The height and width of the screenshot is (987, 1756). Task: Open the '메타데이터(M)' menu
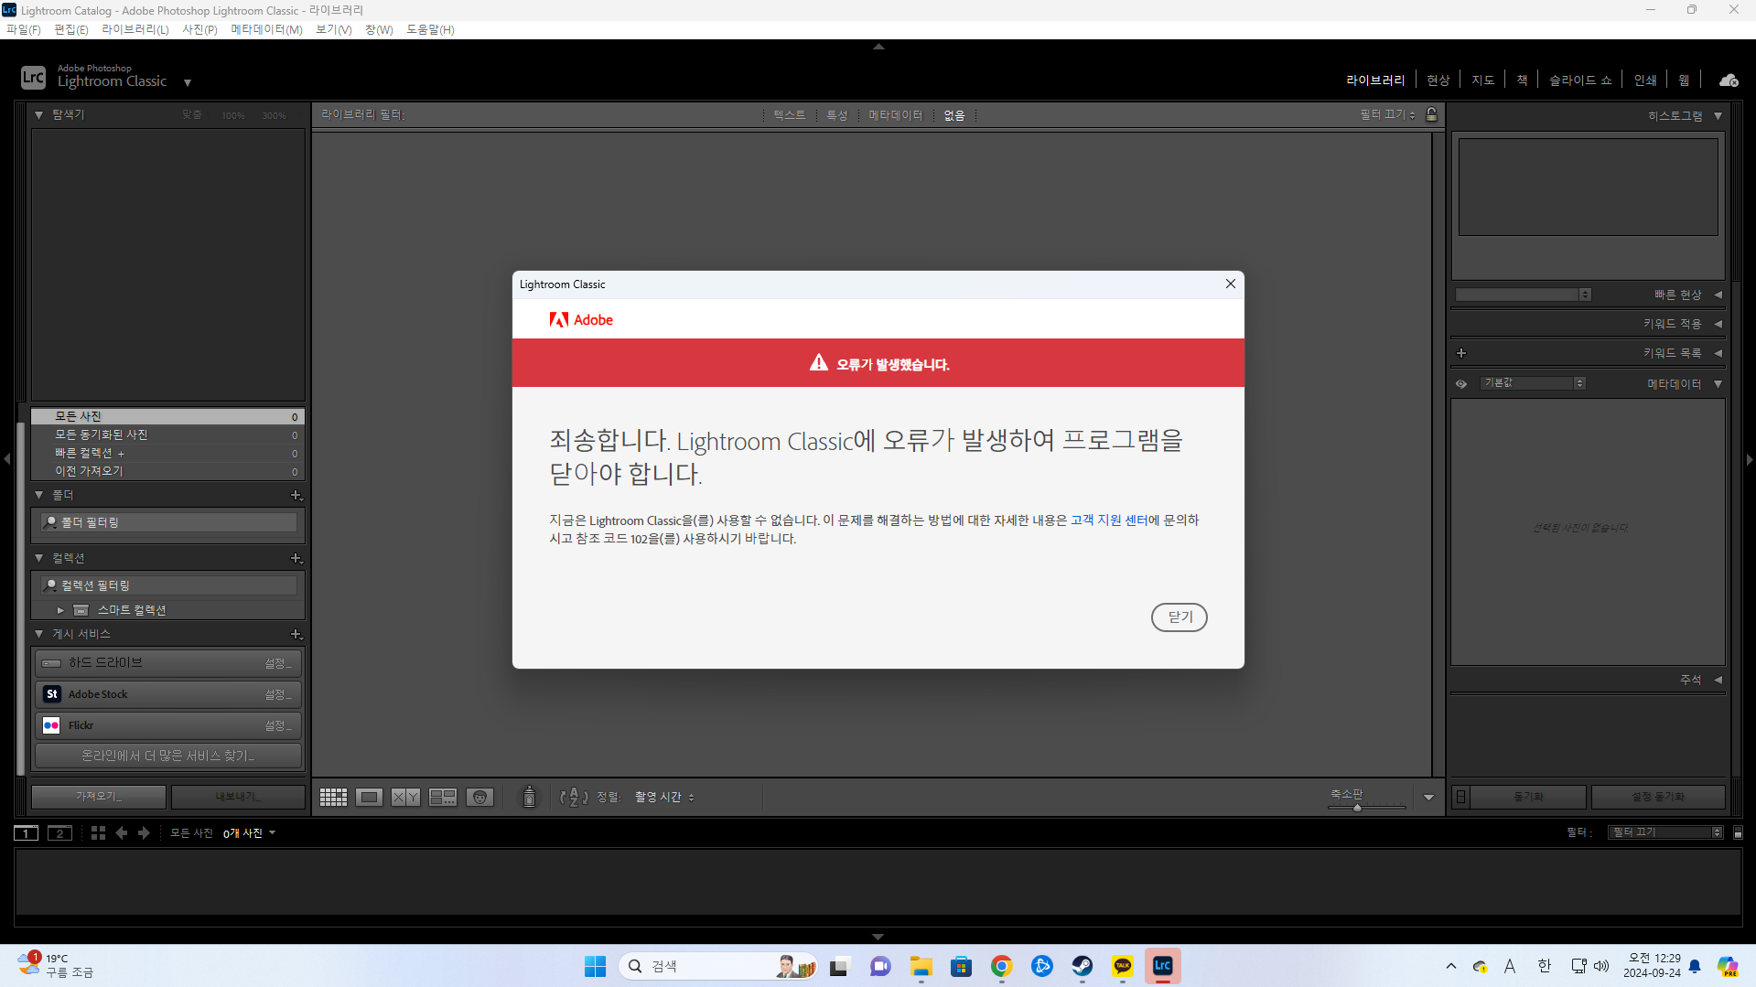point(265,29)
